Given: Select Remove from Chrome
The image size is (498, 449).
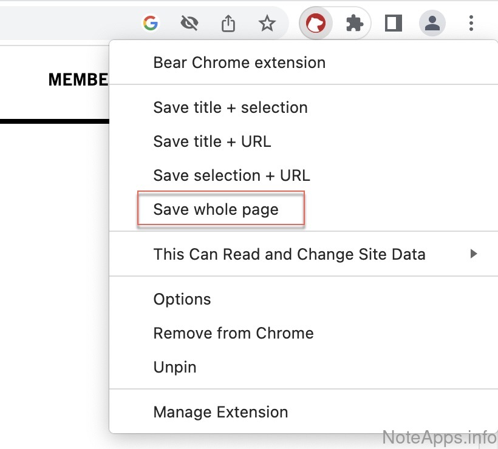Looking at the screenshot, I should [x=234, y=333].
